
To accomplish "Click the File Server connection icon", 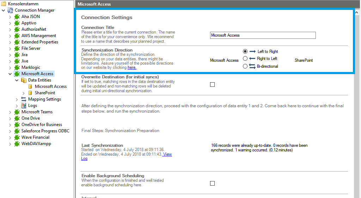I will [17, 48].
